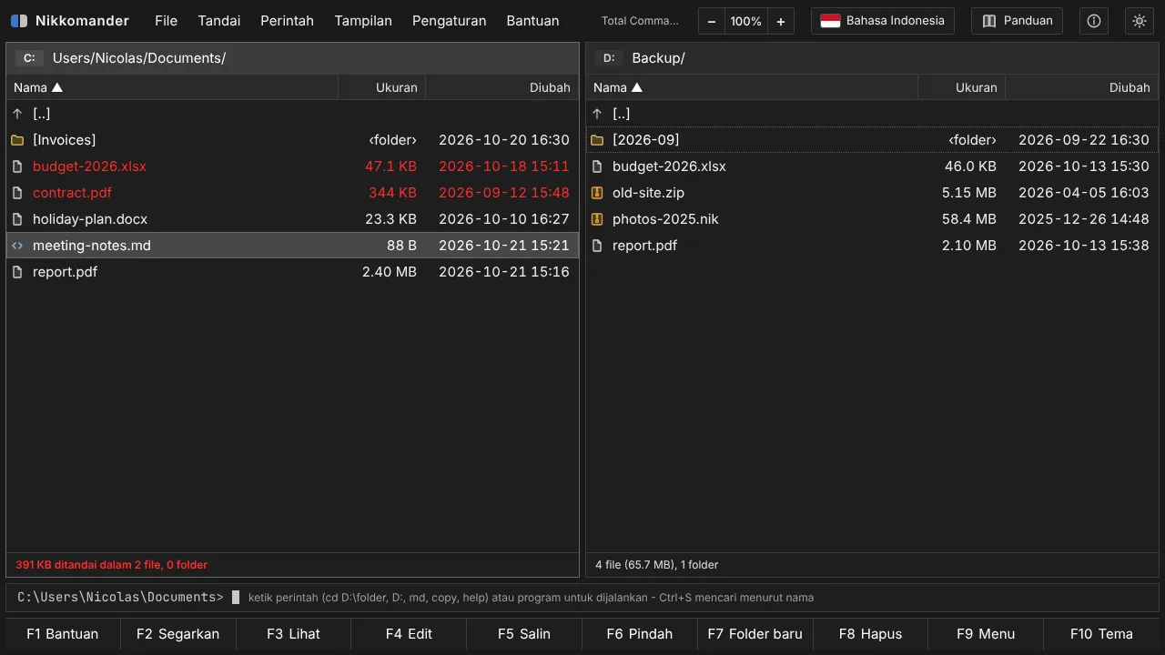Viewport: 1165px width, 655px height.
Task: Click the up-arrow icon in Documents panel
Action: point(17,114)
